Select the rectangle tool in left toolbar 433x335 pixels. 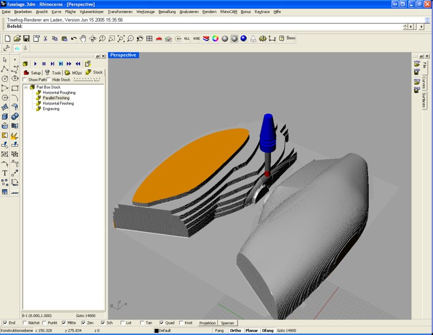coord(15,88)
